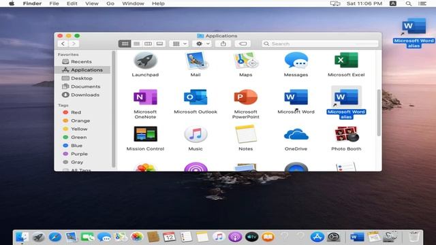Click Microsoft Word alias on the desktop
The height and width of the screenshot is (245, 436).
(414, 27)
